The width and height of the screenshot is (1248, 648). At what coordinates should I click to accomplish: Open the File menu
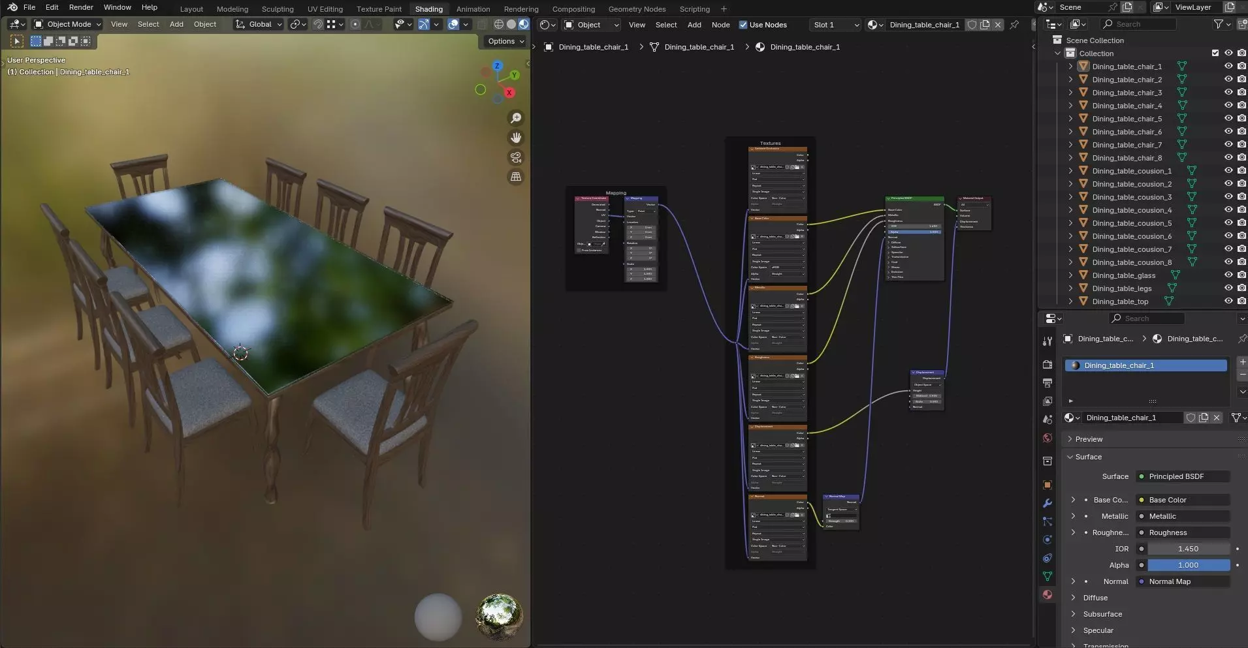point(29,7)
